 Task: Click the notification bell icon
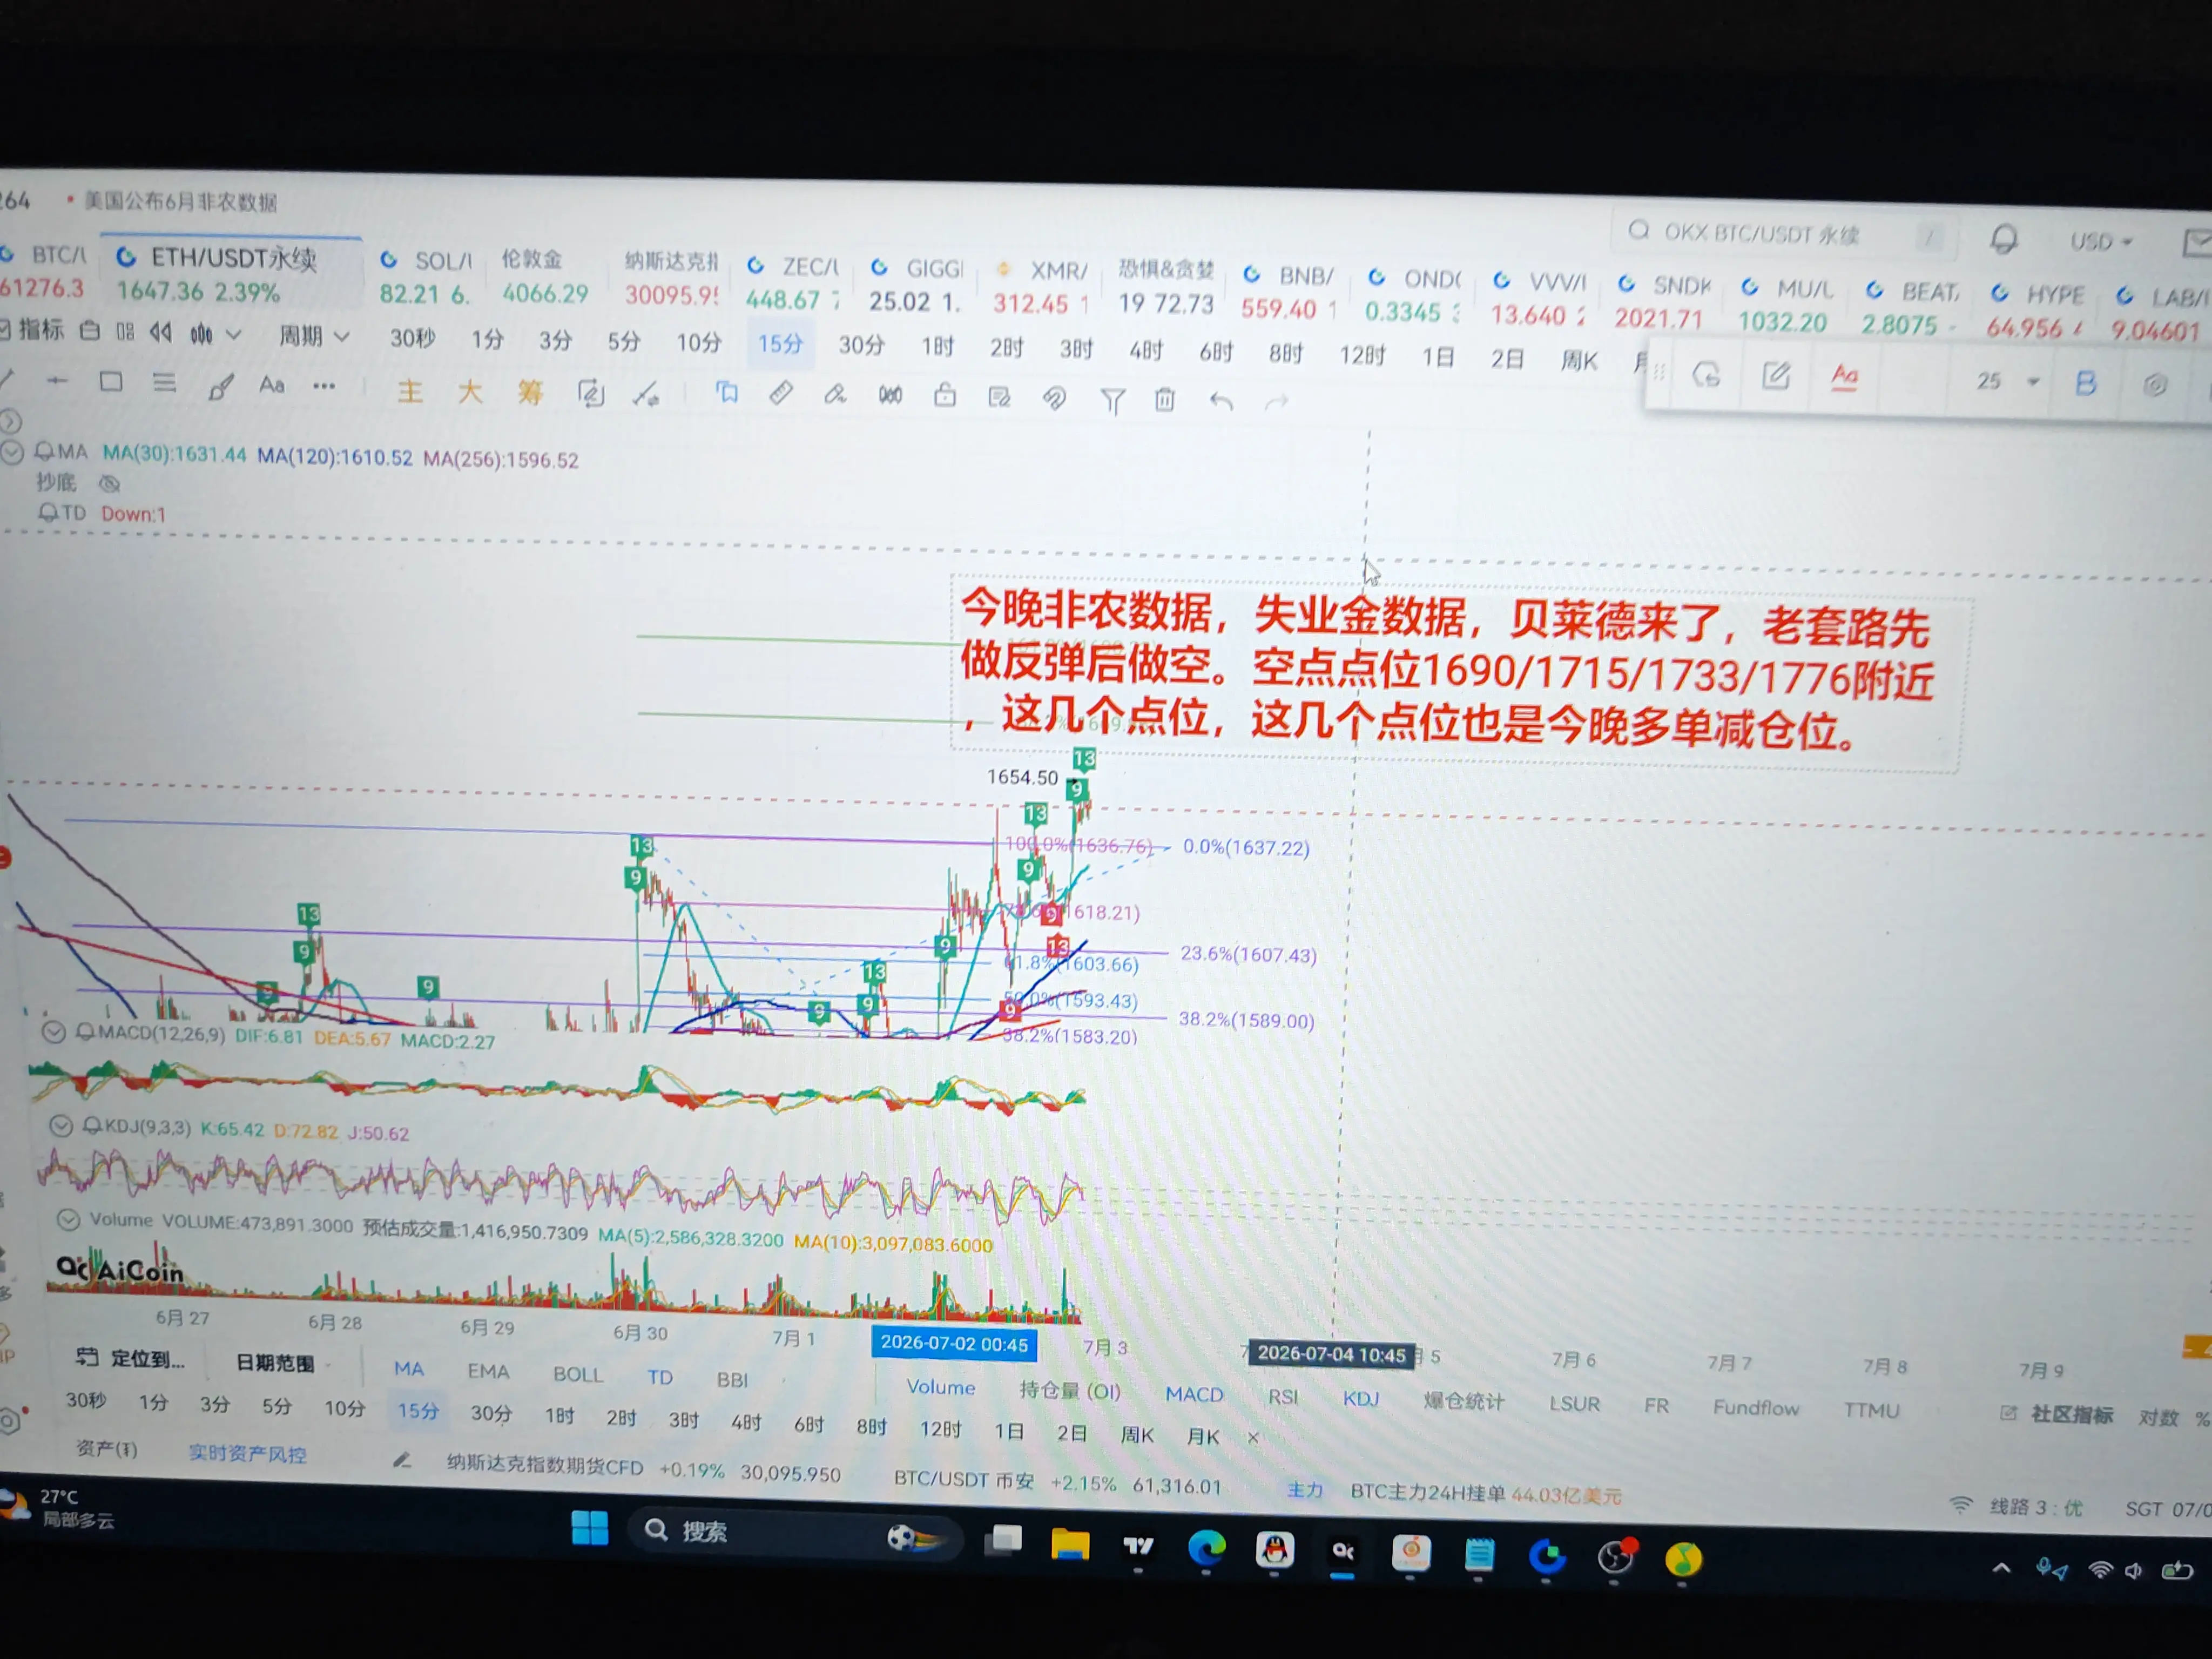(x=2003, y=238)
